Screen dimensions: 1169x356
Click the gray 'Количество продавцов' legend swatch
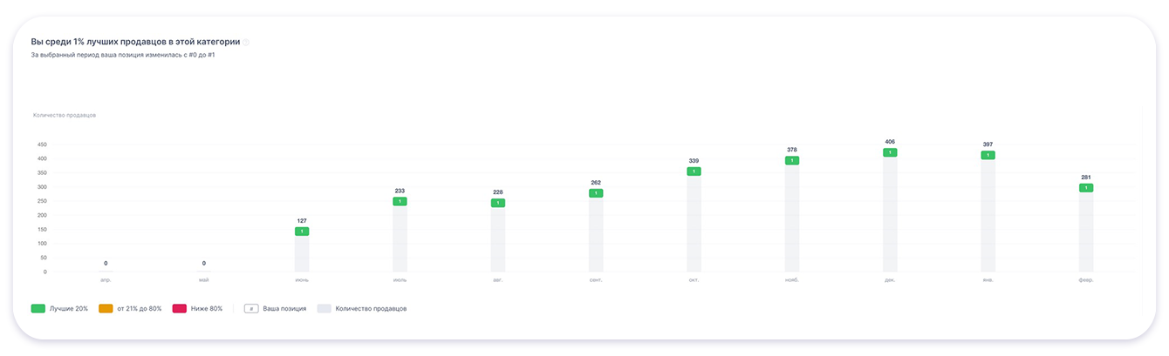(324, 308)
